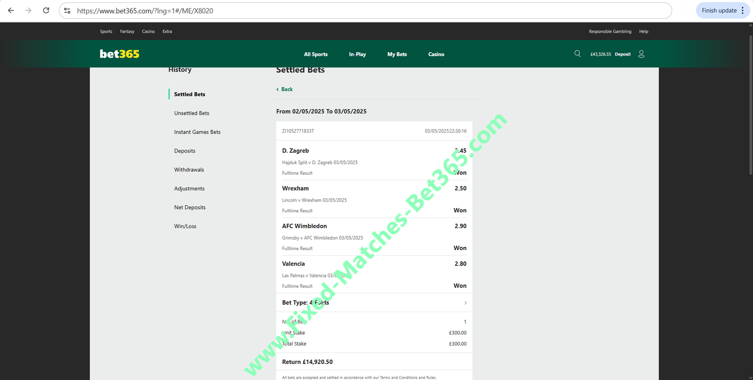The image size is (753, 380).
Task: Open the Extra top link
Action: (167, 32)
